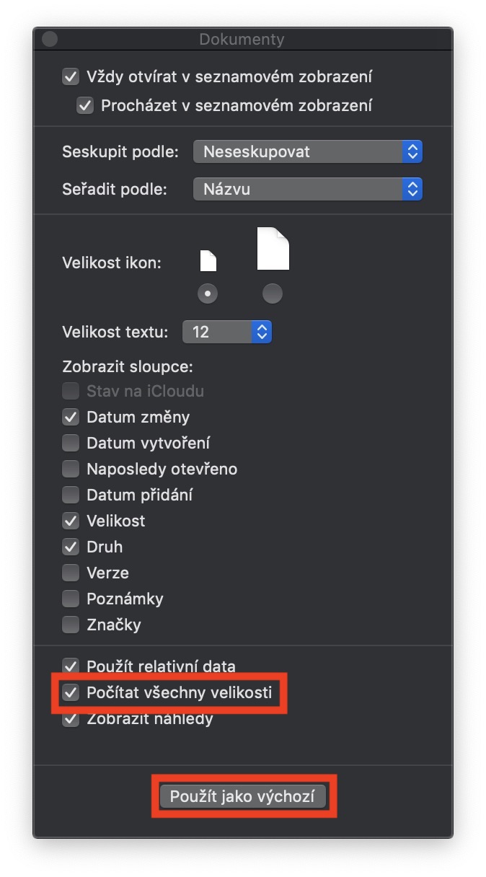Uncheck Počítat všechny velikosti

coord(71,693)
